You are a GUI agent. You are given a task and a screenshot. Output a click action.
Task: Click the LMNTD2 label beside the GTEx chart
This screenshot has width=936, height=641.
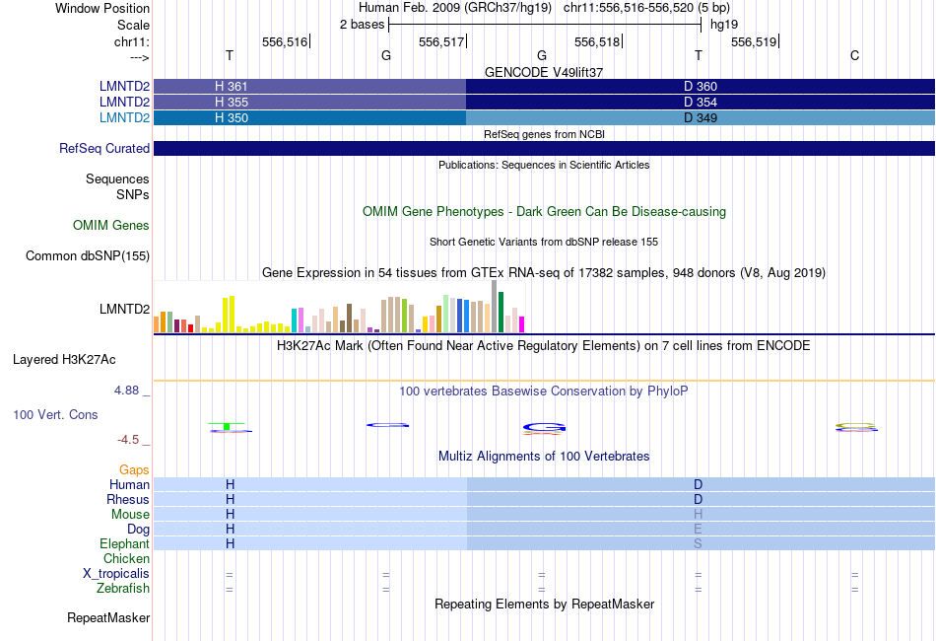coord(124,309)
